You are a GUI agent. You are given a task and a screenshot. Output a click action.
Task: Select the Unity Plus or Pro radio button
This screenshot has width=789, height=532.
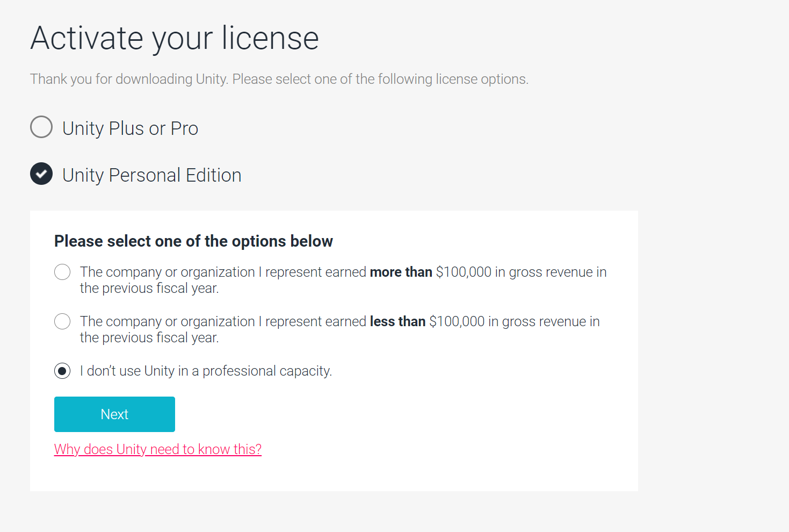click(41, 127)
